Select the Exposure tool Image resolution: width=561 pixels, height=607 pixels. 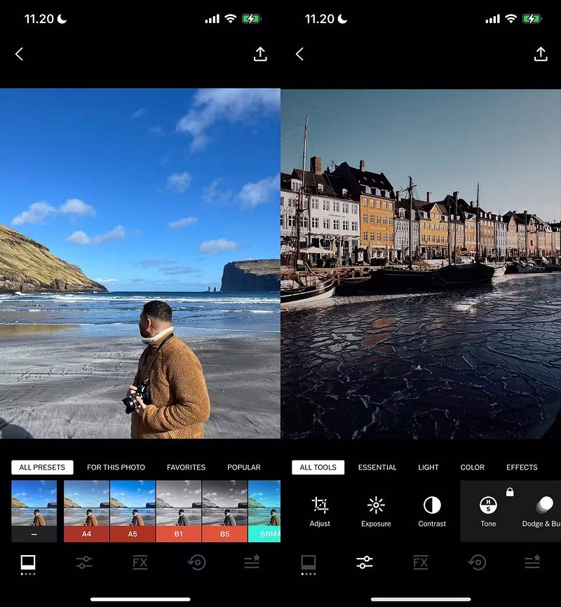click(x=376, y=511)
